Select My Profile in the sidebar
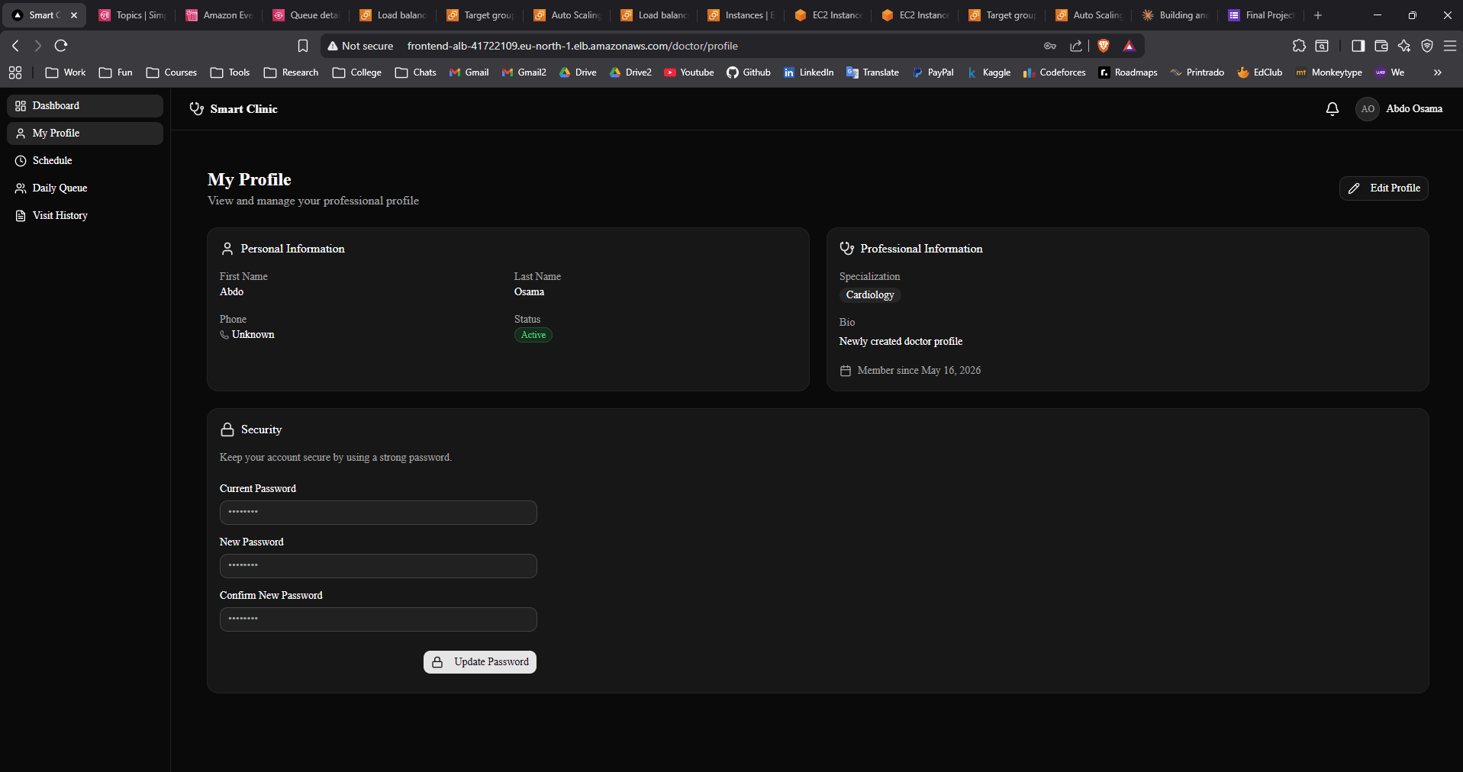The width and height of the screenshot is (1463, 772). 85,133
